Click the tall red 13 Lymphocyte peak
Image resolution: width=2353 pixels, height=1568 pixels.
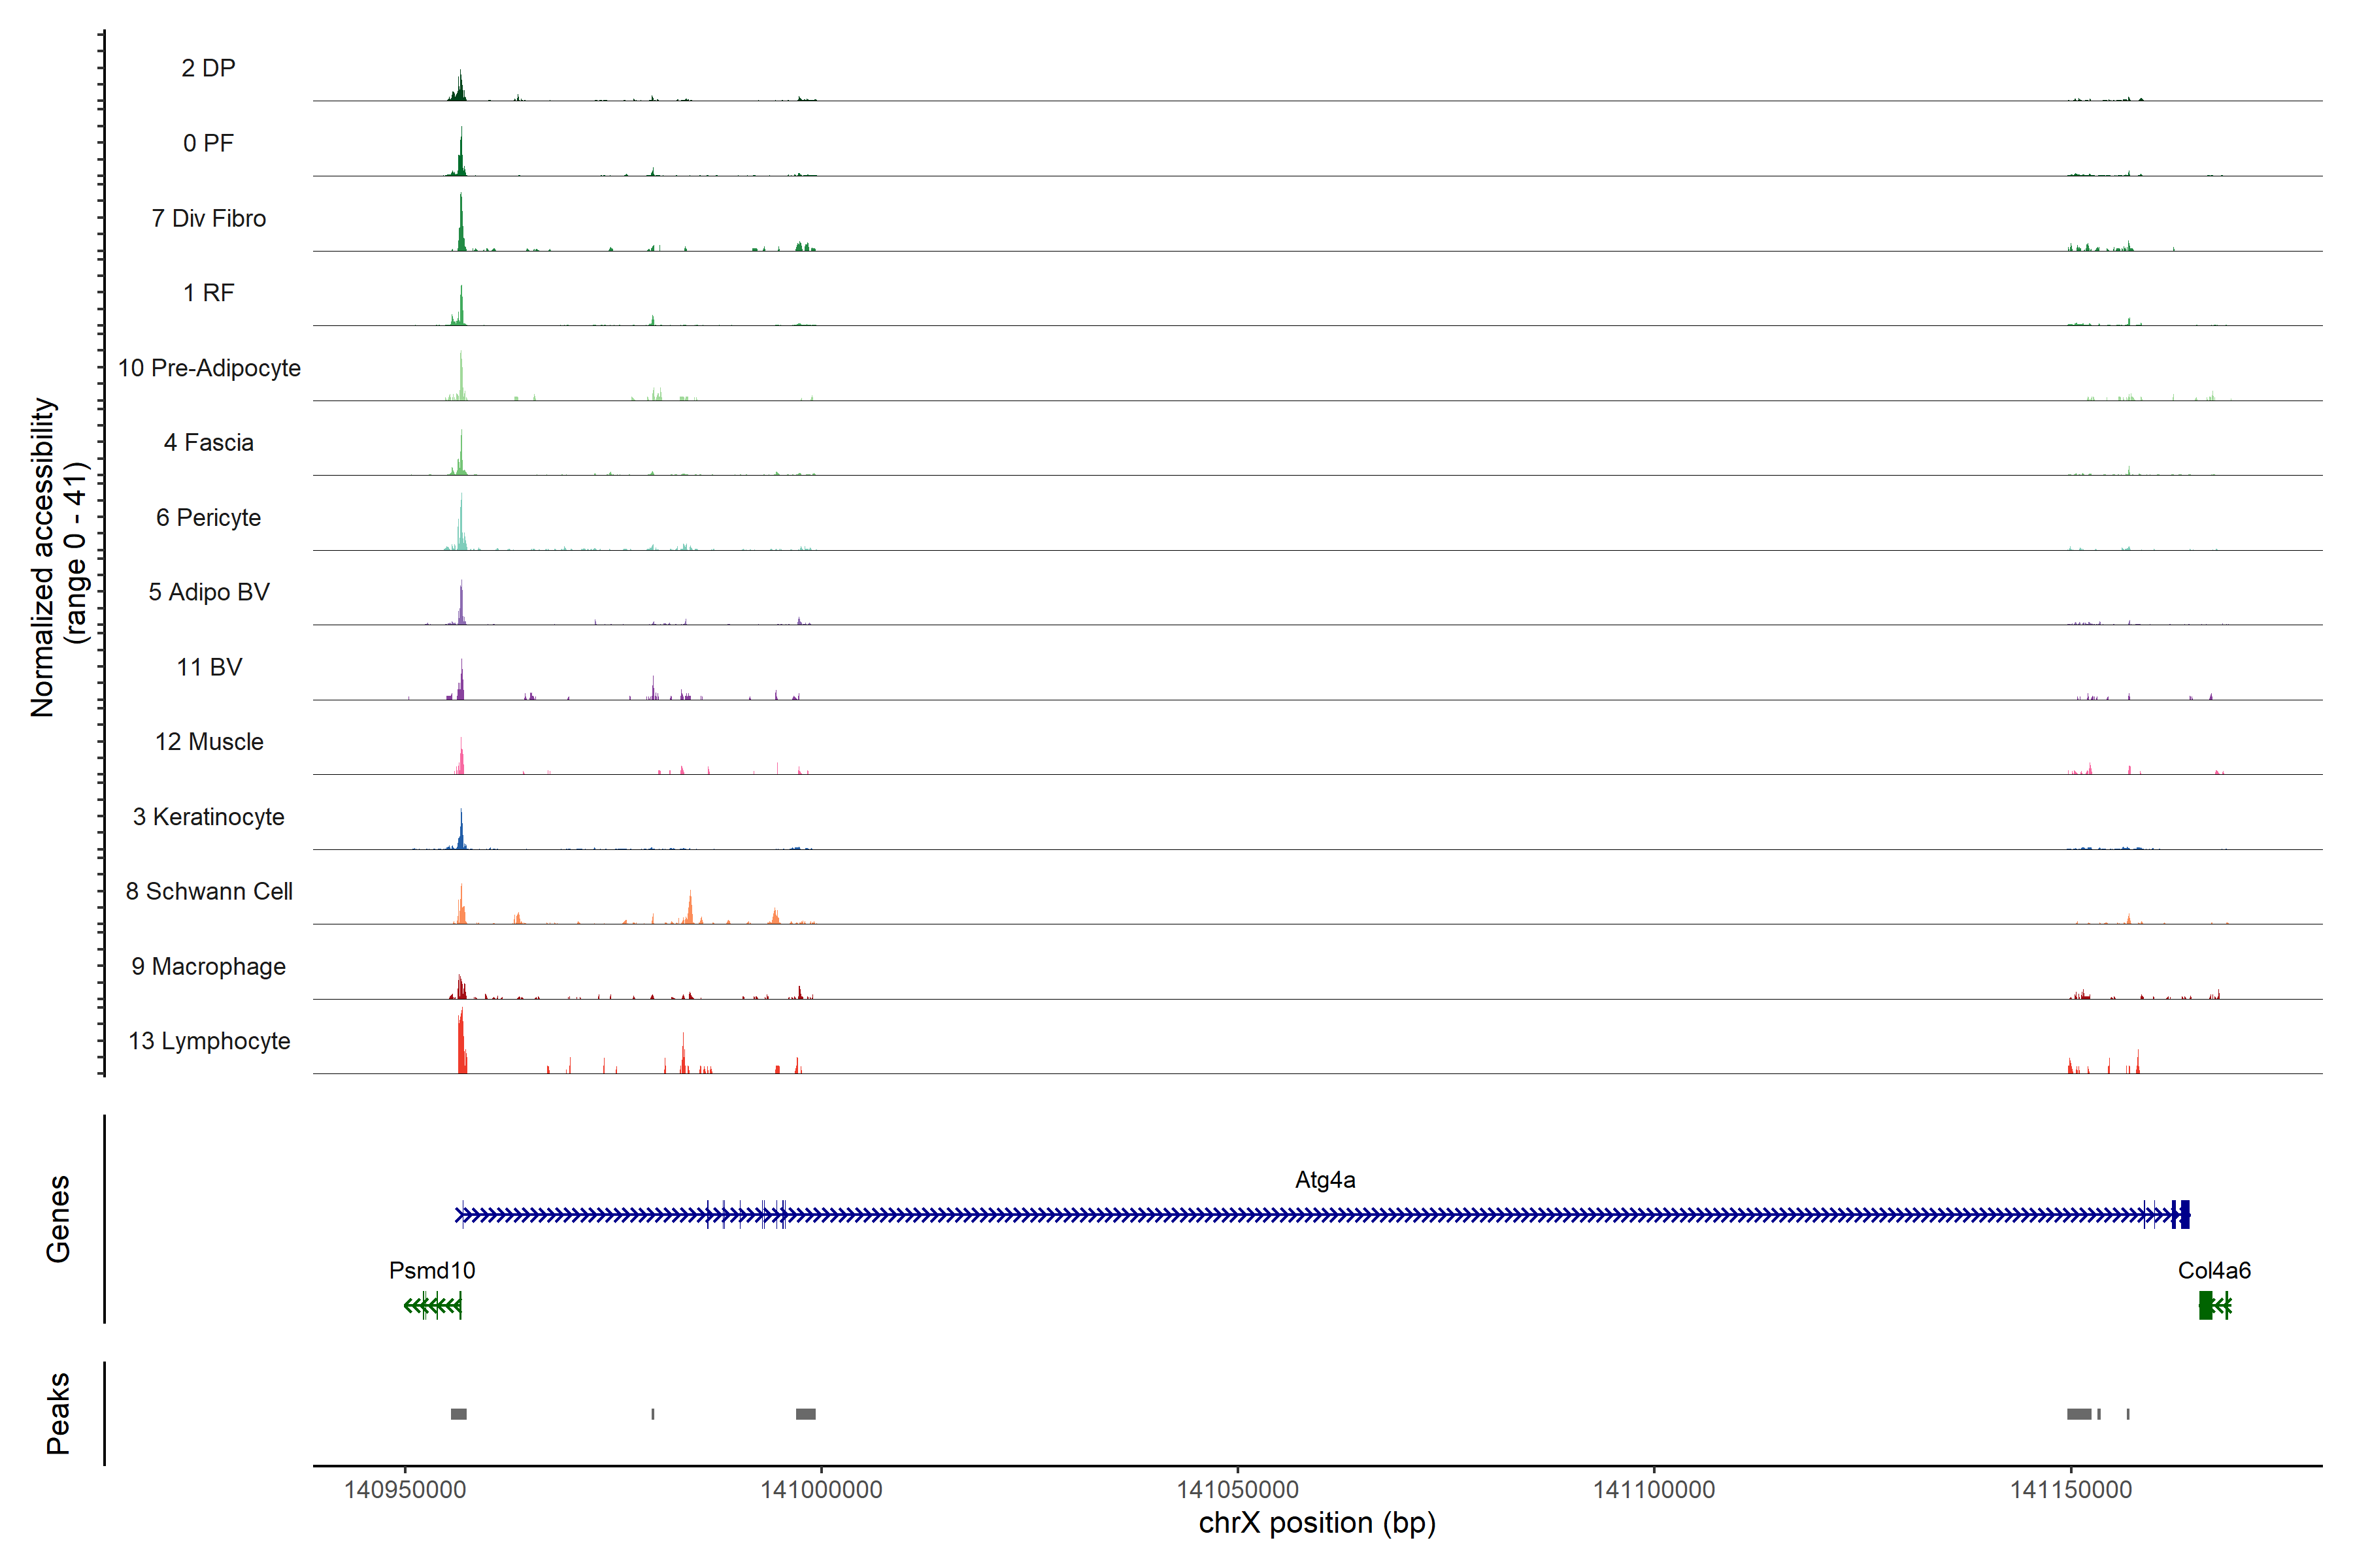(x=461, y=1045)
